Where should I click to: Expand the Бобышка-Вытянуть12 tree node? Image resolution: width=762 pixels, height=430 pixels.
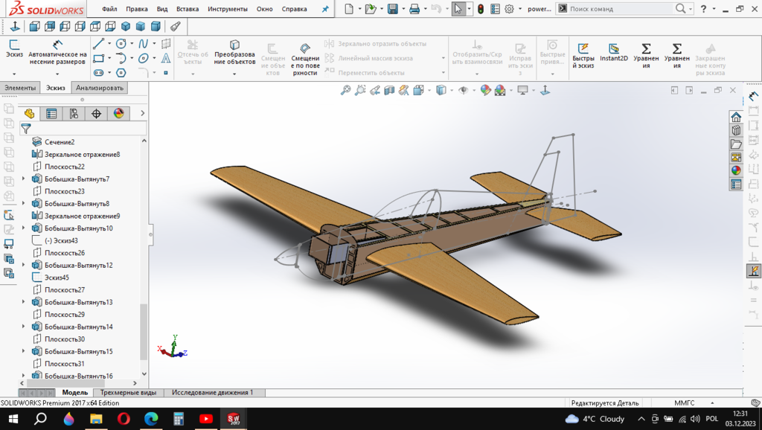[x=23, y=265]
